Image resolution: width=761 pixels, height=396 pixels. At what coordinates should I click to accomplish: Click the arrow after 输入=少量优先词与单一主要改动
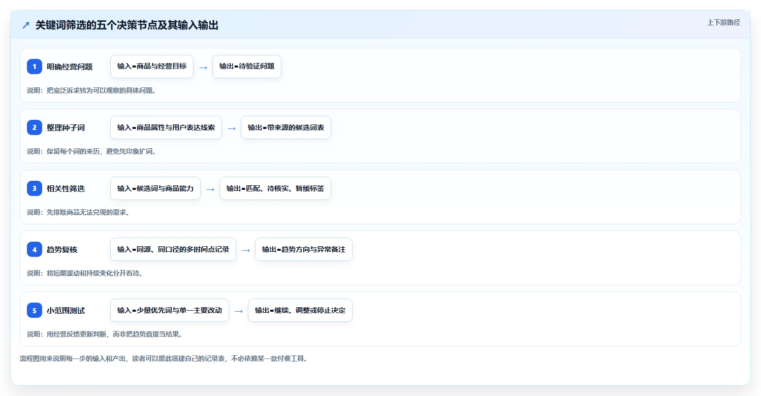239,311
